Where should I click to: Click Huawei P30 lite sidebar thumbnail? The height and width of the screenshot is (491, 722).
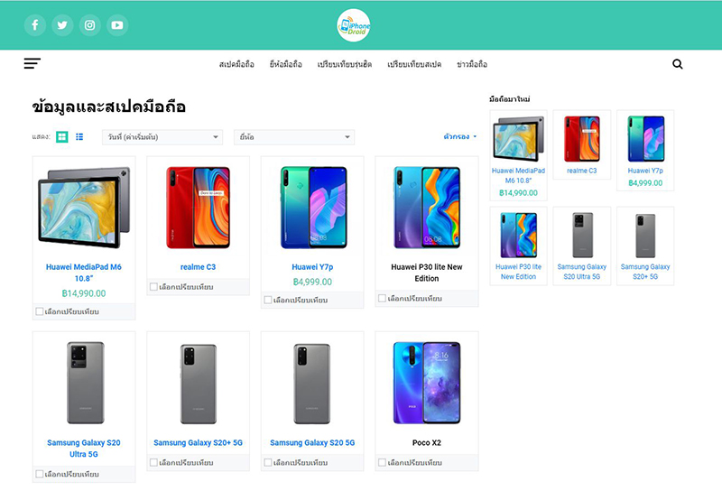pos(518,235)
